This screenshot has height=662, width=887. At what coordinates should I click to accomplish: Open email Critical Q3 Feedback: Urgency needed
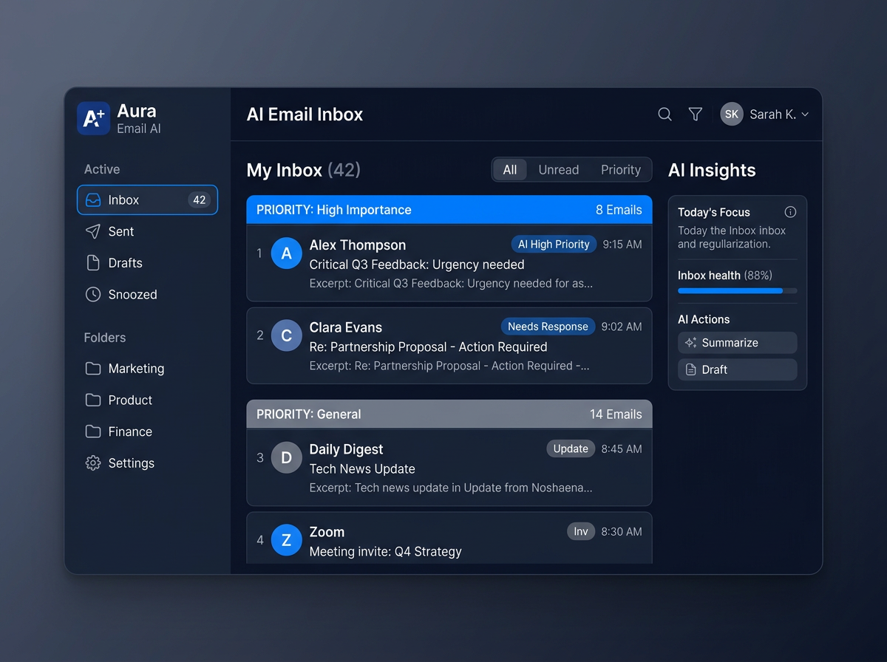pos(417,265)
